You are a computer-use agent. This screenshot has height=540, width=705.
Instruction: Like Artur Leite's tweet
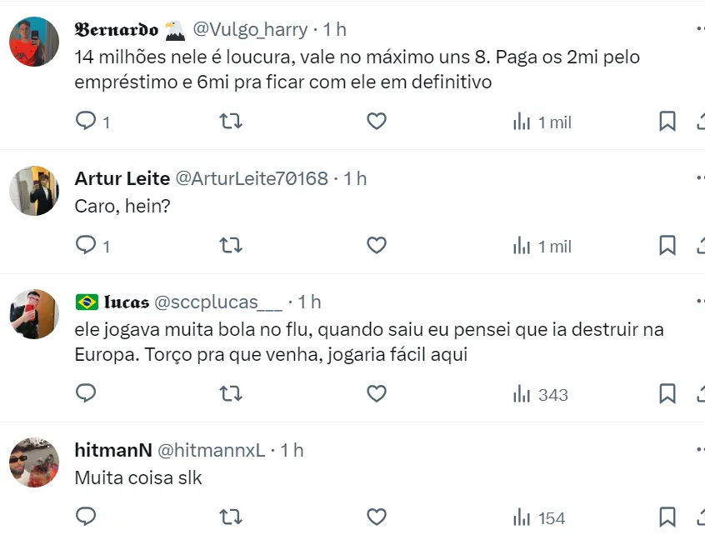click(377, 245)
